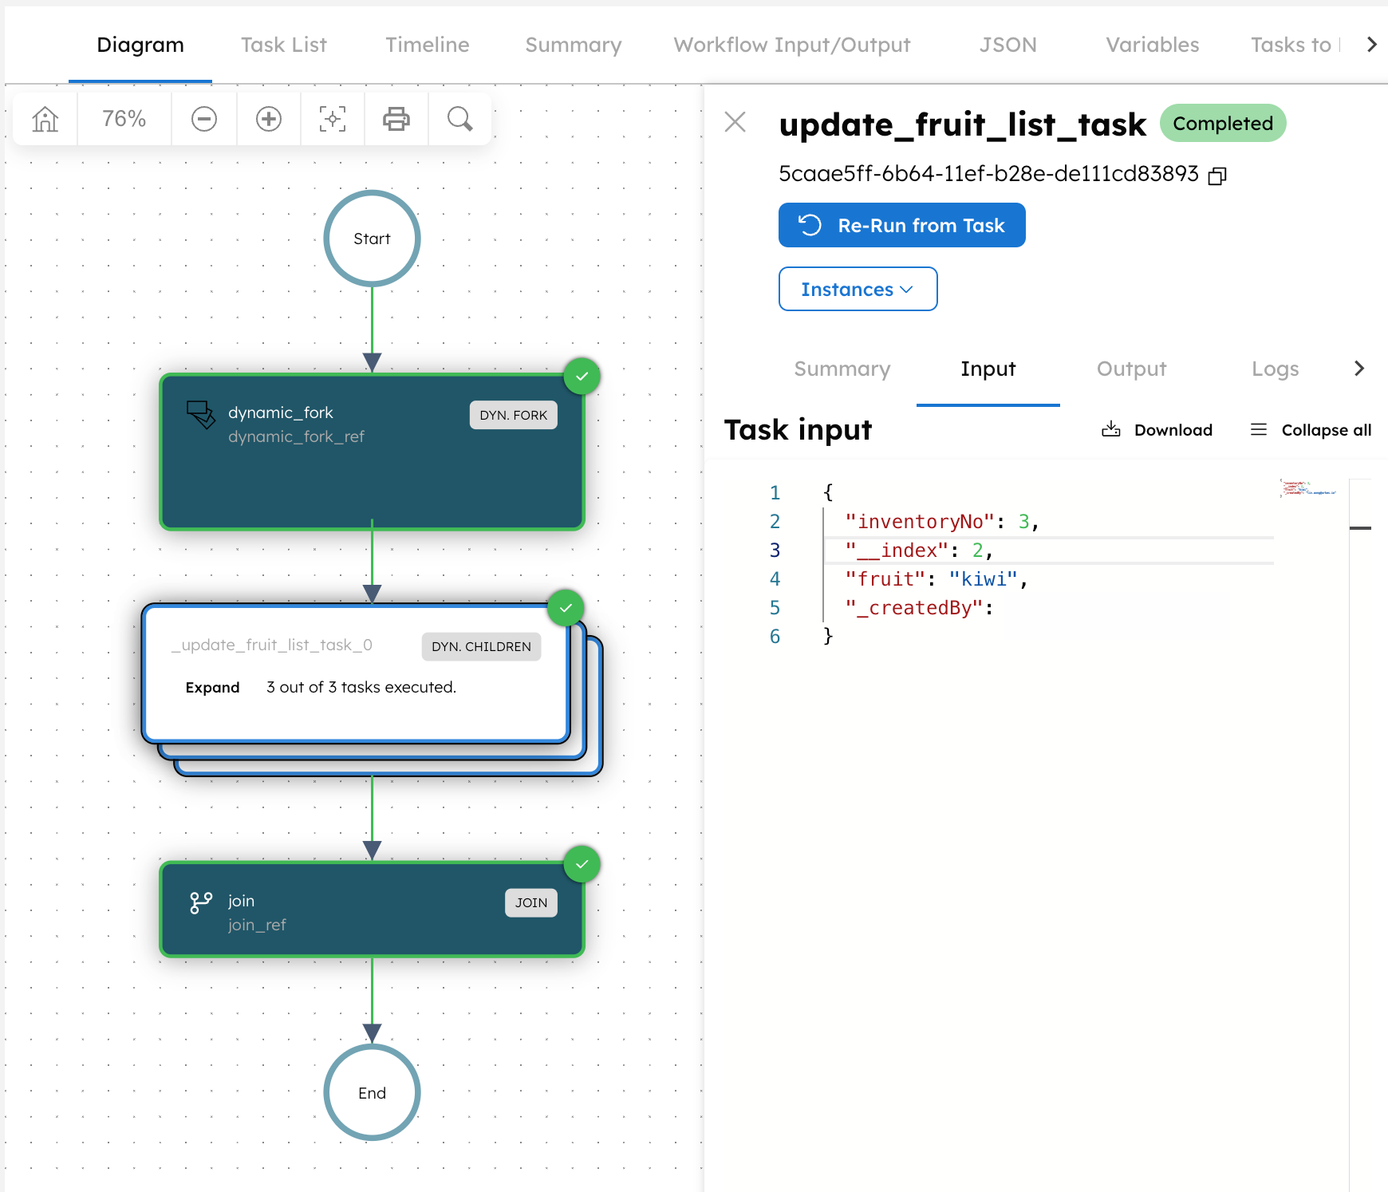Switch to the Timeline tab
Screen dimensions: 1388x1192
point(427,45)
